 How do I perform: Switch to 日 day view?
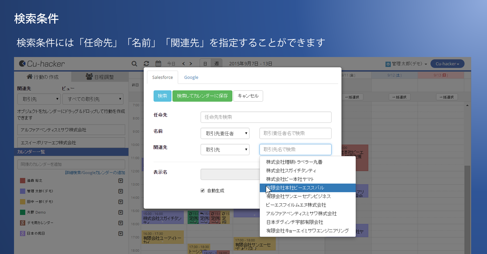[205, 63]
